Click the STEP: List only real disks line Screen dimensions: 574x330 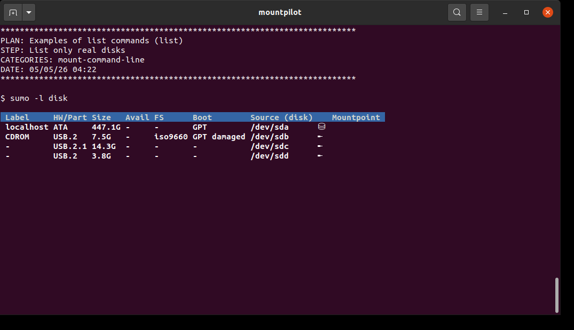click(63, 50)
